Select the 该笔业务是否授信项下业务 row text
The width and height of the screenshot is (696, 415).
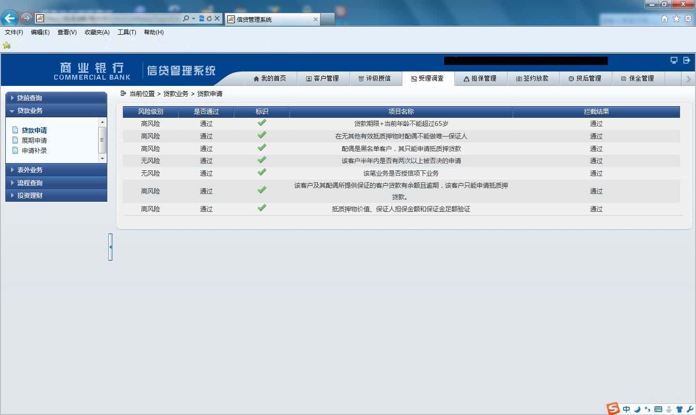click(x=401, y=173)
